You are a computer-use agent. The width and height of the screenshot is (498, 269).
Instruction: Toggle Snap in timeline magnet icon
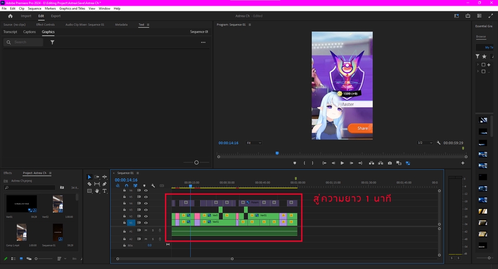coord(127,186)
